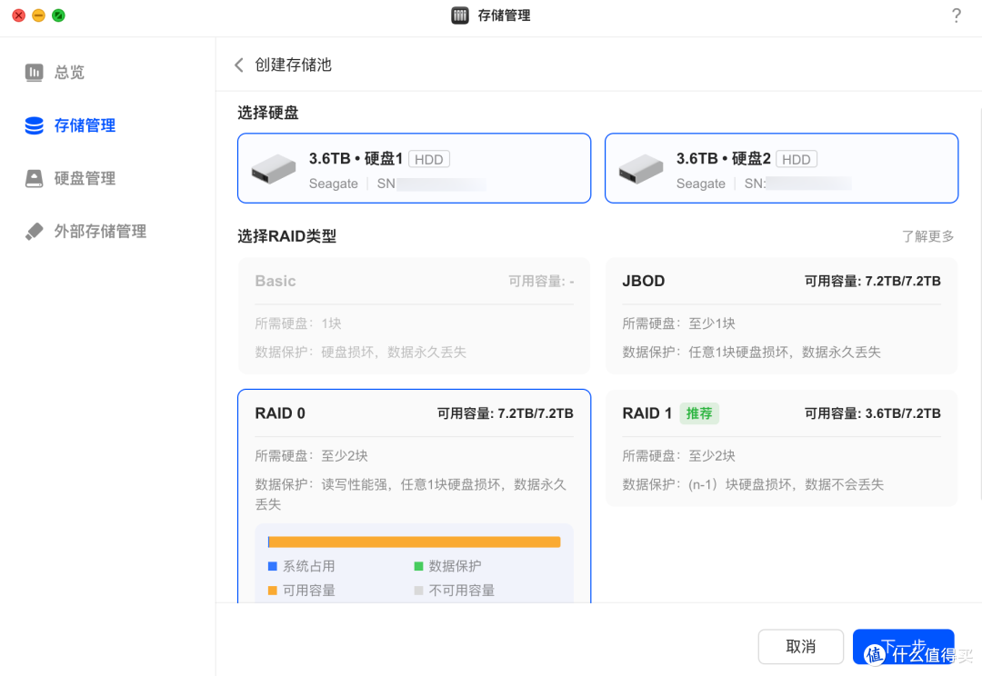
Task: Go to 外部存储管理 in the sidebar
Action: [100, 232]
